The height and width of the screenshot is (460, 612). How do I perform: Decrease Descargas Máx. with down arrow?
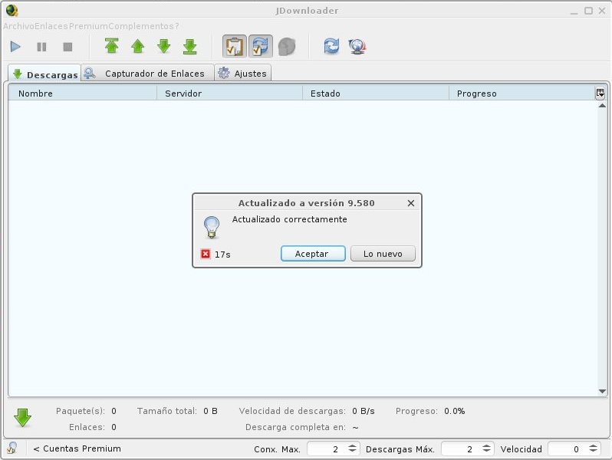pos(486,452)
